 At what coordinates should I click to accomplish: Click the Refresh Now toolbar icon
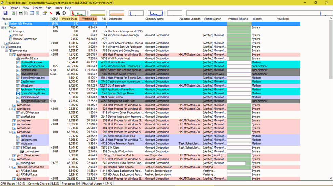tap(13, 13)
